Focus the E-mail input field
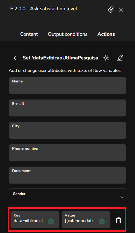The image size is (135, 233). (x=67, y=108)
